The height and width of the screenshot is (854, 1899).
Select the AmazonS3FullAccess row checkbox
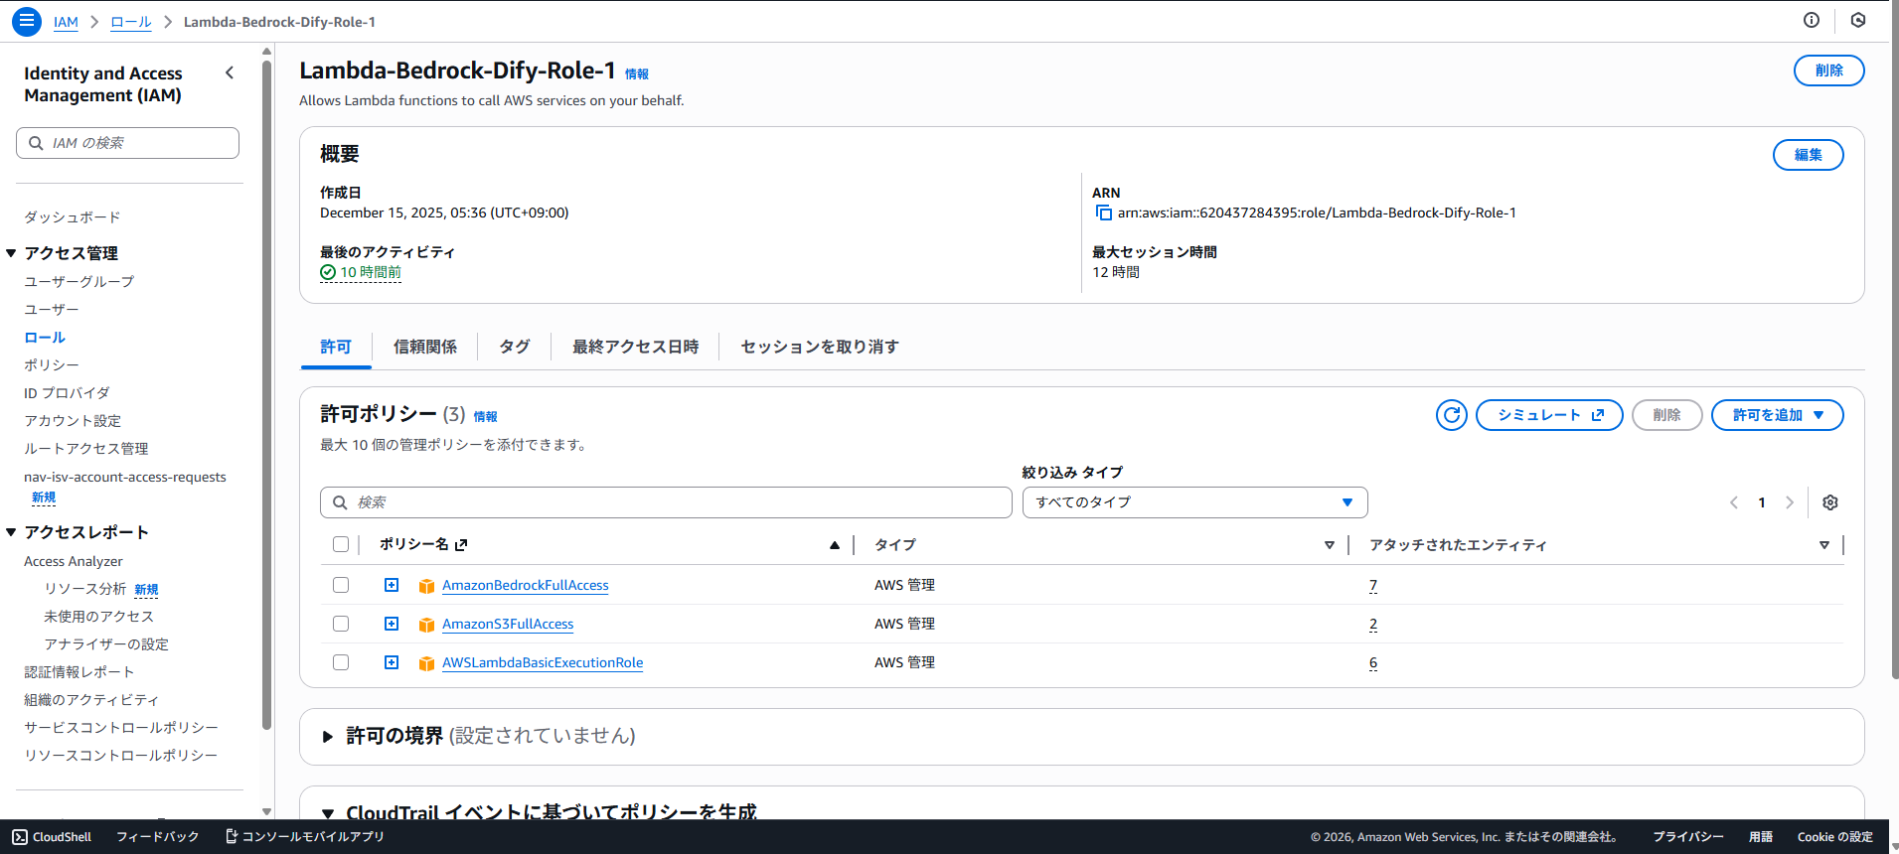click(341, 624)
